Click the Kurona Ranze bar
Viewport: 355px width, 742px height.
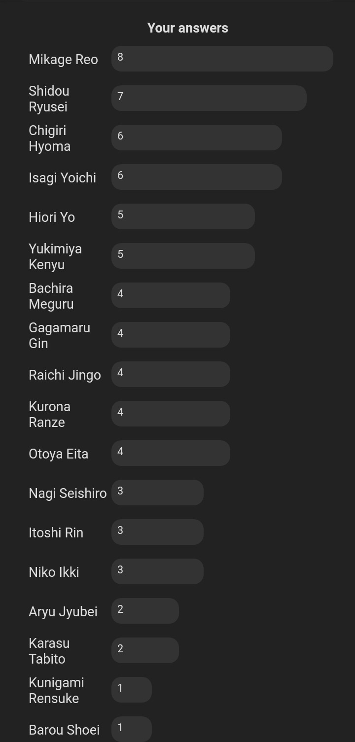pyautogui.click(x=171, y=414)
